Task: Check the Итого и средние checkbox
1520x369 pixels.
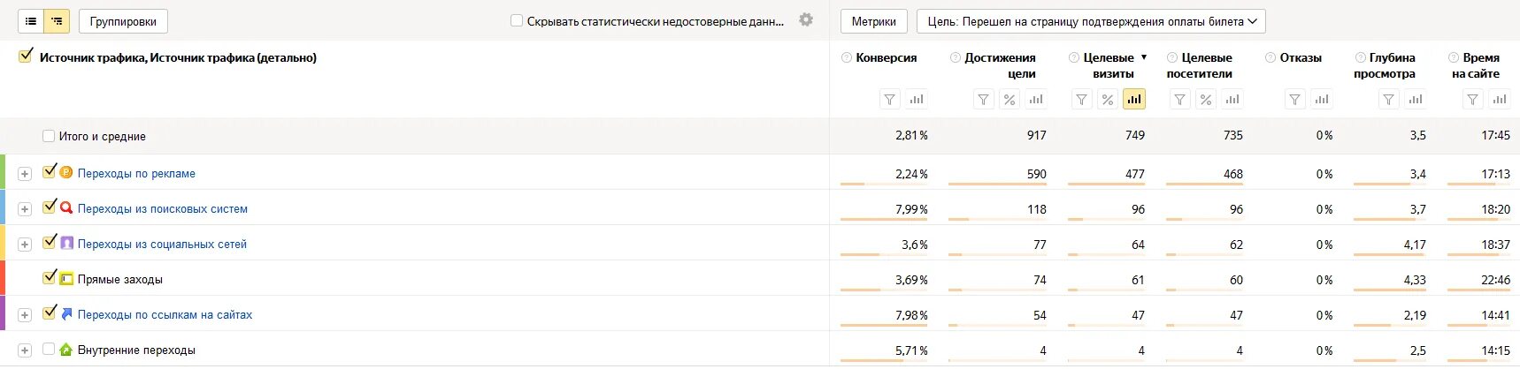Action: tap(49, 136)
